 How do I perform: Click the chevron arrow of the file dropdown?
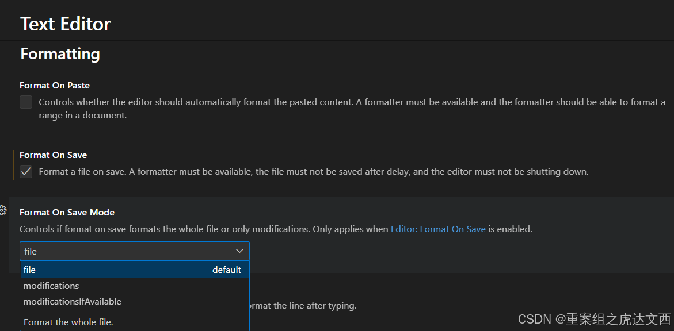pos(240,251)
